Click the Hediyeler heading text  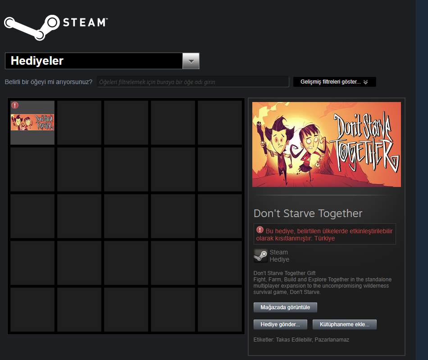[x=37, y=61]
